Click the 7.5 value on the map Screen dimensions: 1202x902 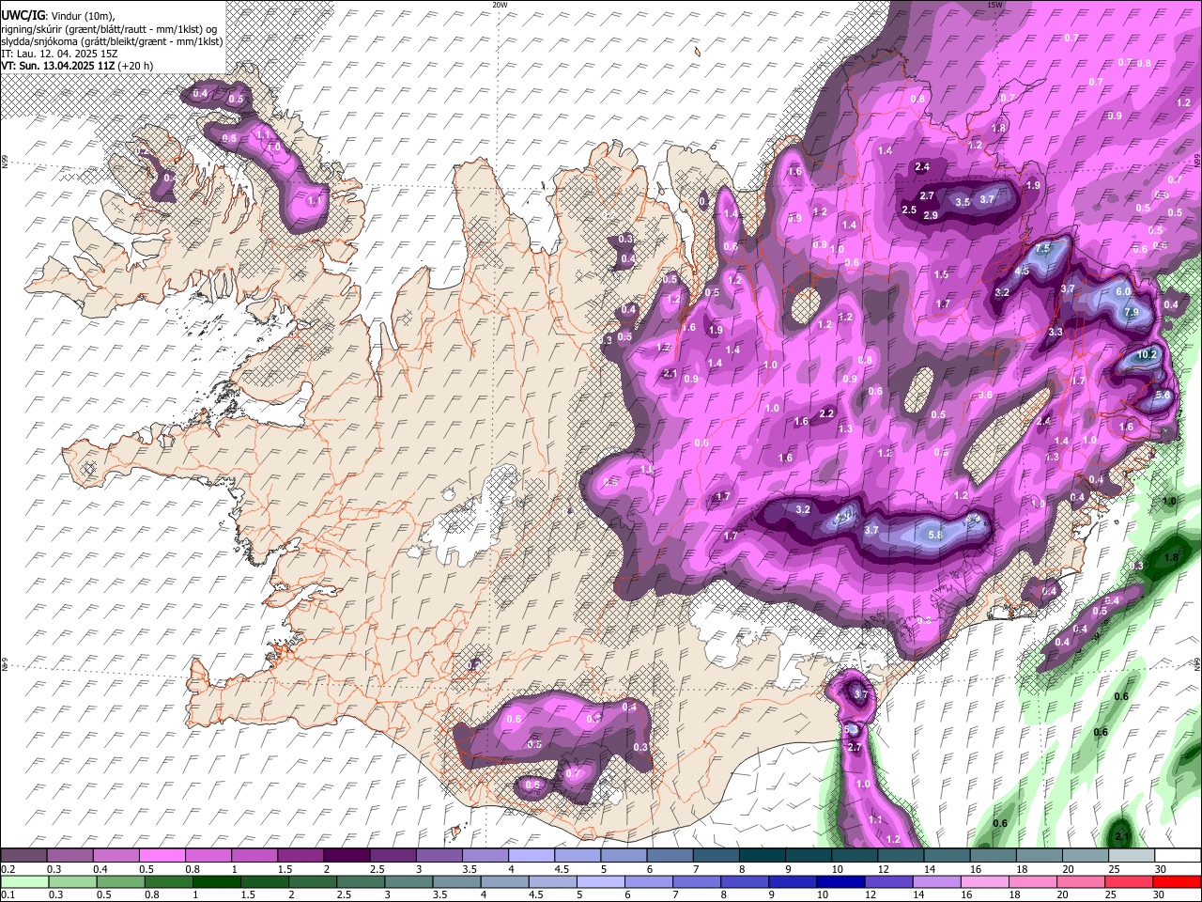(x=1043, y=249)
